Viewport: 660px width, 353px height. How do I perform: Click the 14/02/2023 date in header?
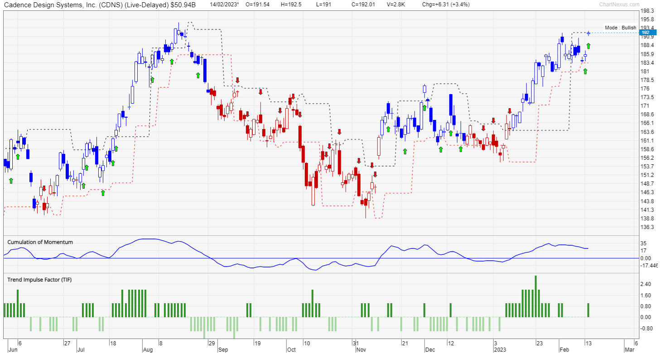click(225, 5)
